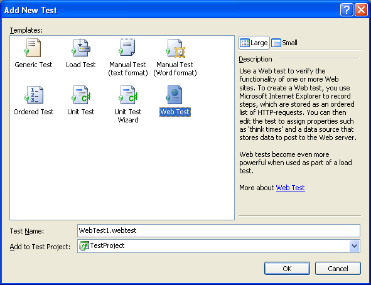Choose the Load Test template icon

tap(81, 48)
